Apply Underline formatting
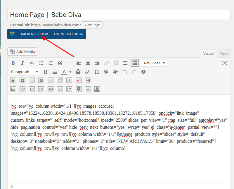This screenshot has height=189, width=234. click(x=45, y=72)
